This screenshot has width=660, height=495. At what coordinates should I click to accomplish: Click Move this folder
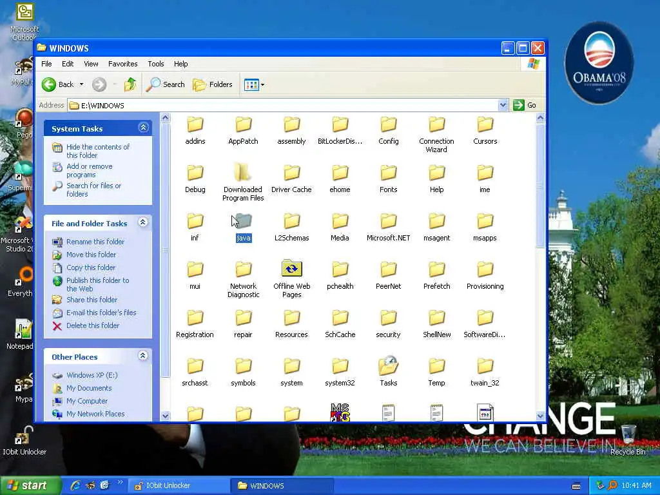click(x=91, y=255)
